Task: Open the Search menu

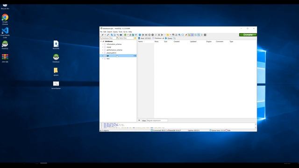Action: [110, 32]
